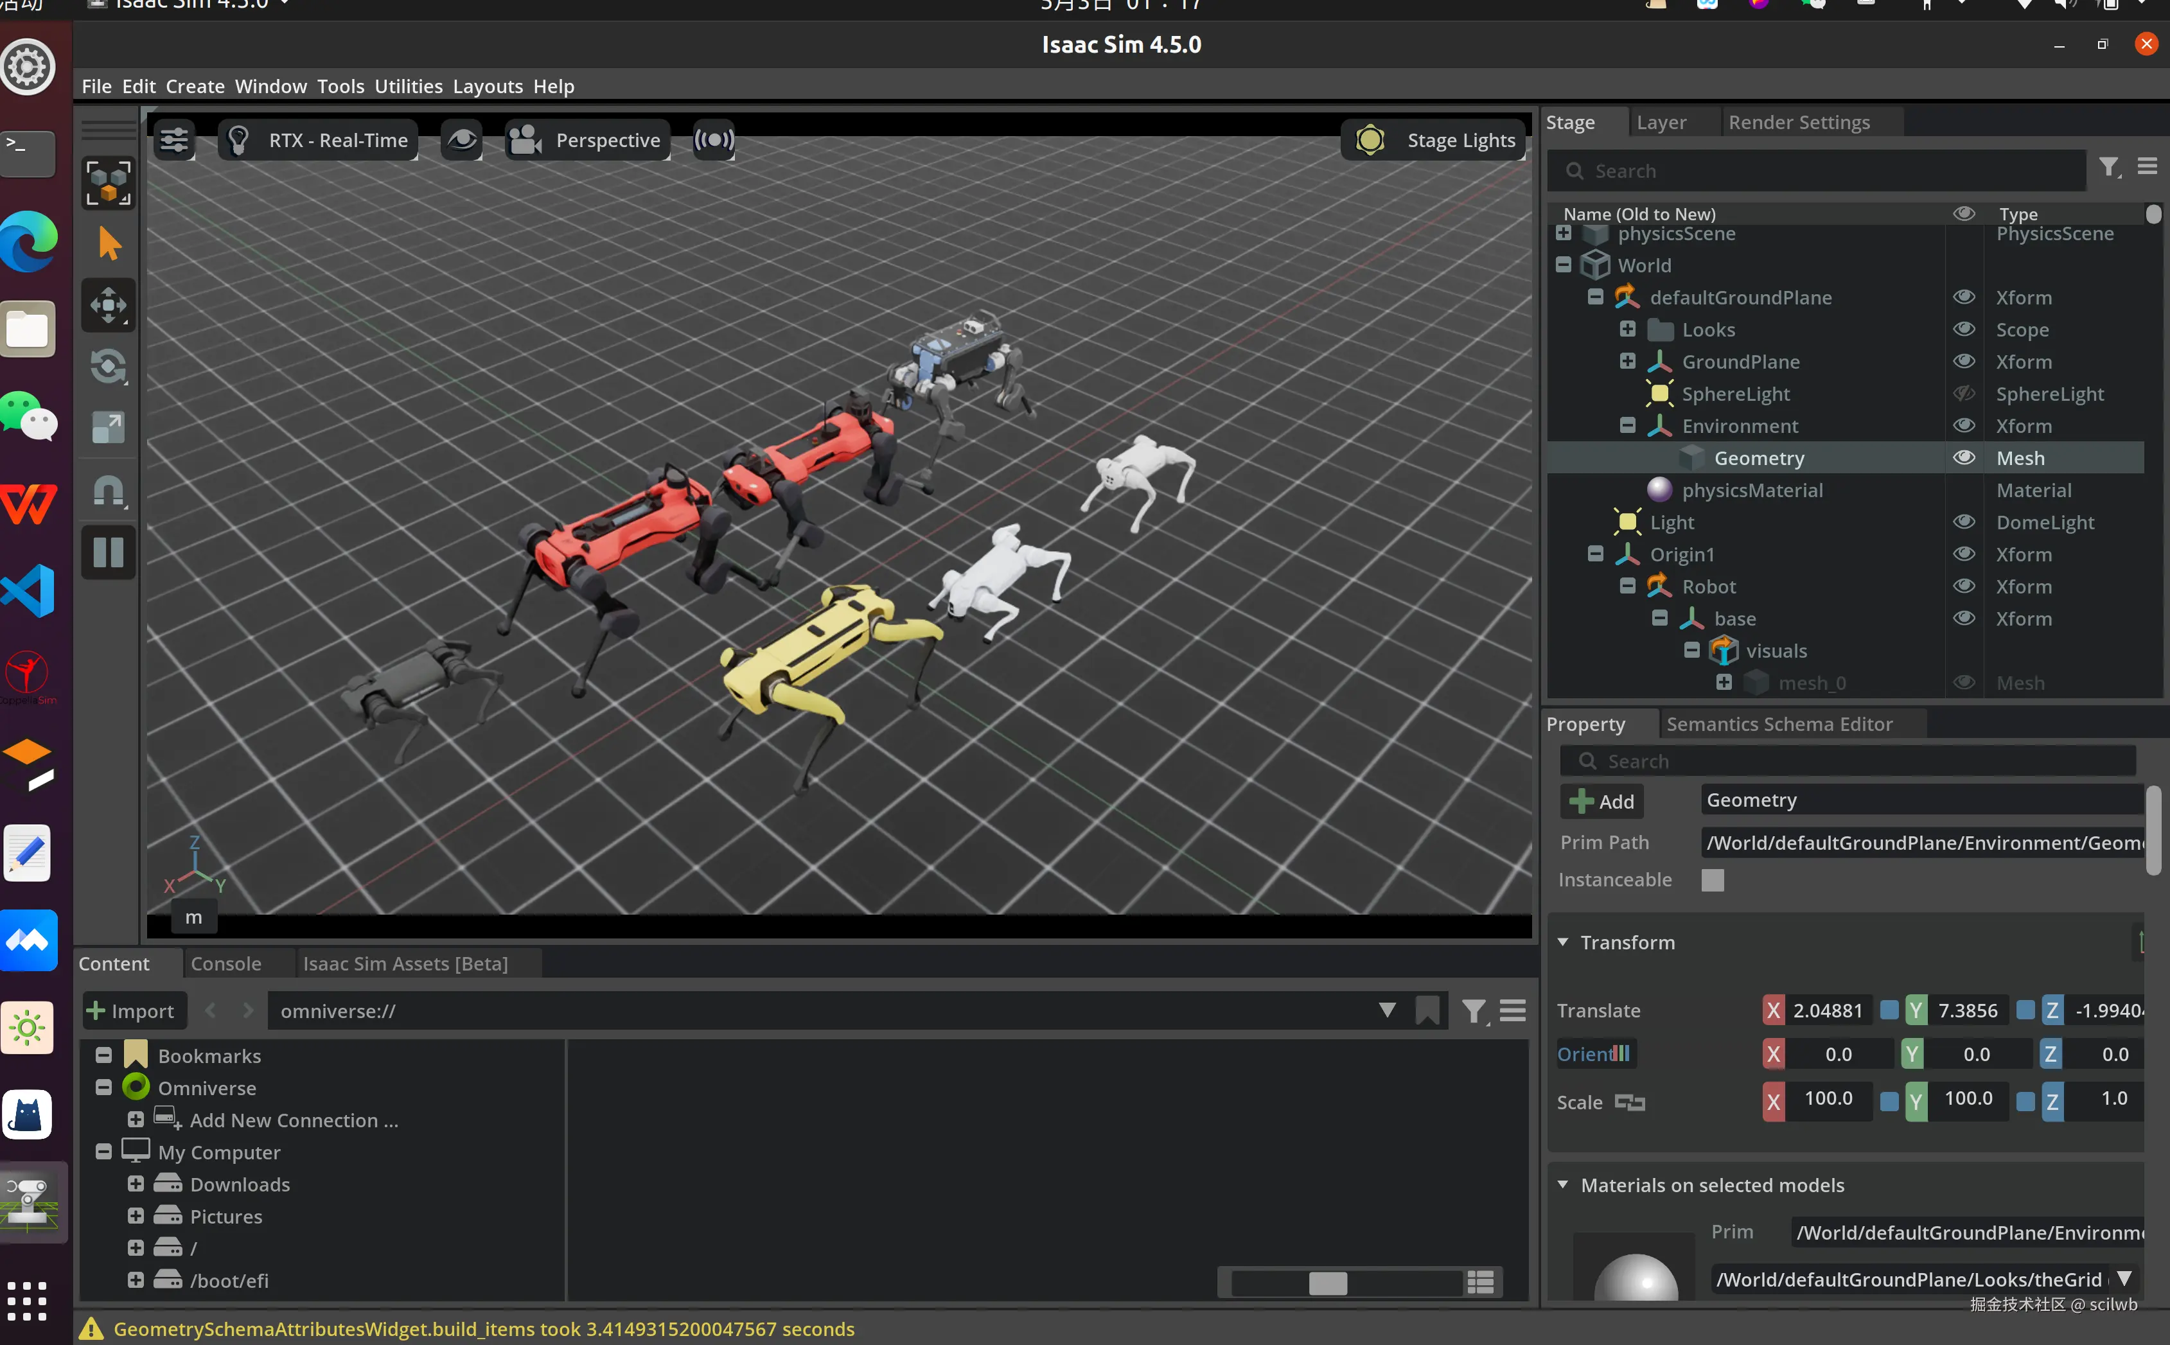Open Stage panel filter icon
Image resolution: width=2170 pixels, height=1345 pixels.
(2108, 167)
